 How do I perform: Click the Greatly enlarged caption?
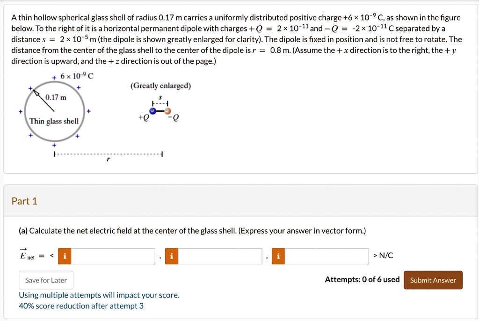tap(161, 86)
